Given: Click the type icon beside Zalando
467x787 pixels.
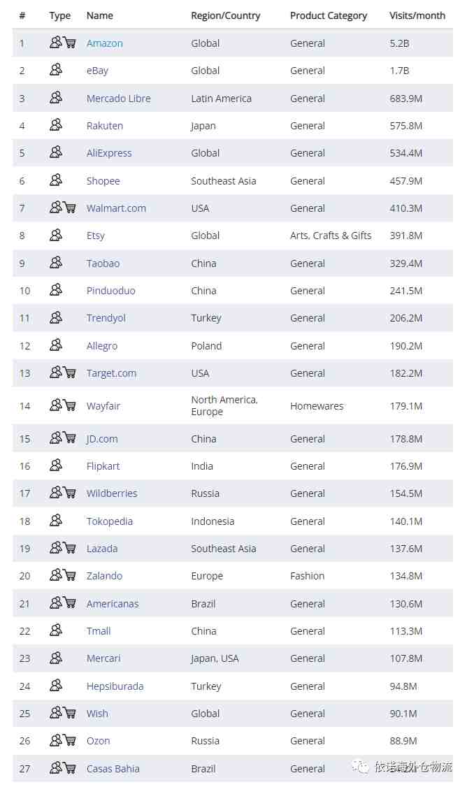Looking at the screenshot, I should pos(63,575).
